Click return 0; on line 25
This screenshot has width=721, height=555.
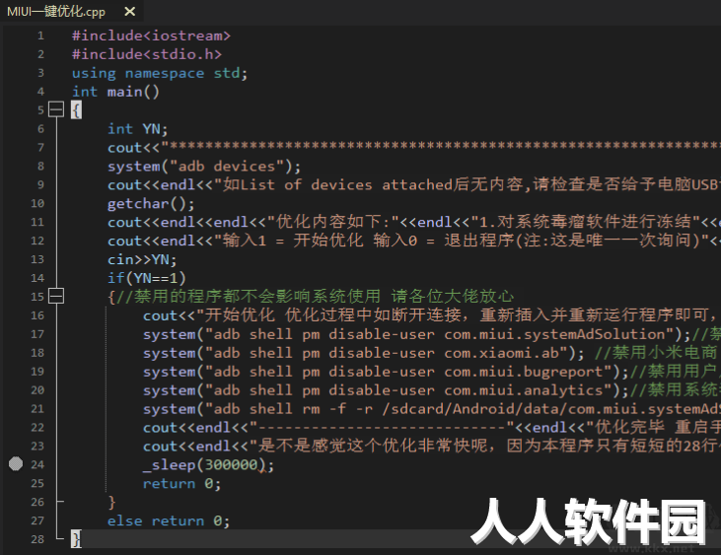click(x=181, y=483)
